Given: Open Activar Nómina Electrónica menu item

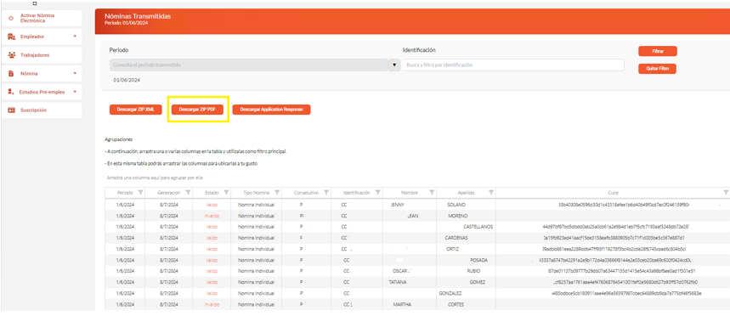Looking at the screenshot, I should point(42,18).
